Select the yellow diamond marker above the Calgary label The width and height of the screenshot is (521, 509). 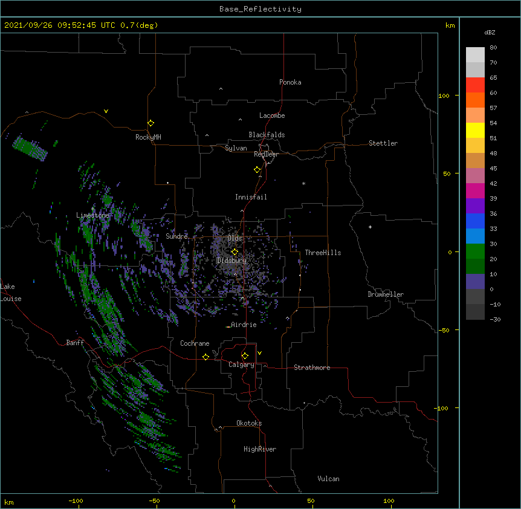(245, 356)
